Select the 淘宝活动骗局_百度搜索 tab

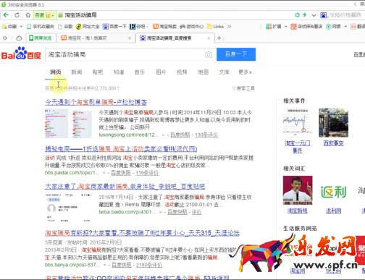175,38
